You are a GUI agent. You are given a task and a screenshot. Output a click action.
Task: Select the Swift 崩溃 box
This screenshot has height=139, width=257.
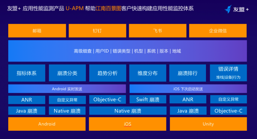pos(148,99)
